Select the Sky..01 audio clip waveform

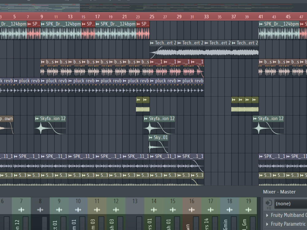click(x=158, y=147)
